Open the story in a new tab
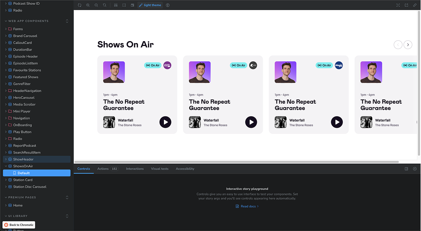This screenshot has height=231, width=421. tap(406, 5)
